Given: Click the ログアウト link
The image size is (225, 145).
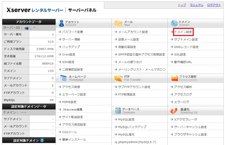Looking at the screenshot, I should [214, 5].
